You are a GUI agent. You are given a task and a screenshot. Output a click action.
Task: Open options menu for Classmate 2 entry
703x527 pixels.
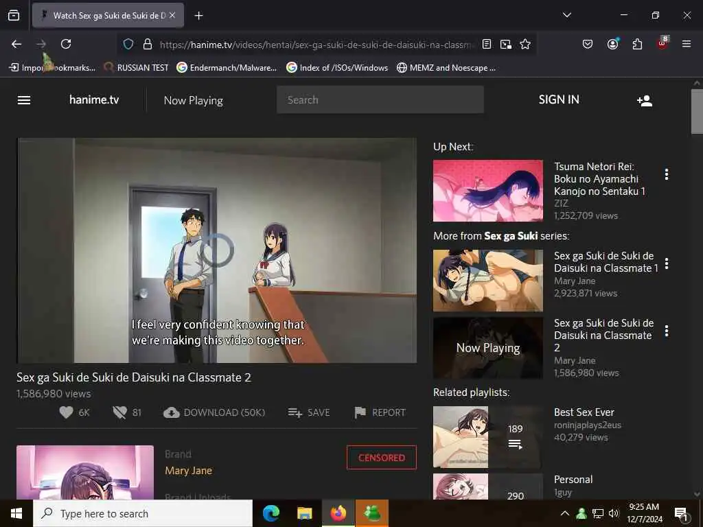667,331
